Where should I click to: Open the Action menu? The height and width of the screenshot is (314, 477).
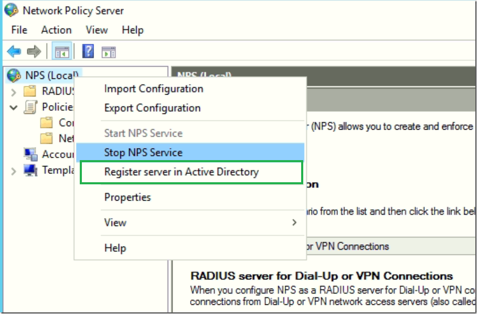[x=56, y=30]
